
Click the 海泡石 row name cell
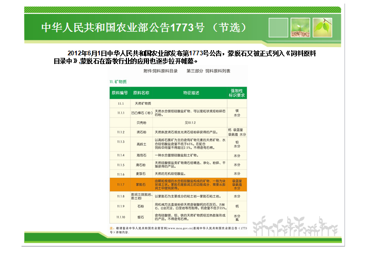pos(141,155)
